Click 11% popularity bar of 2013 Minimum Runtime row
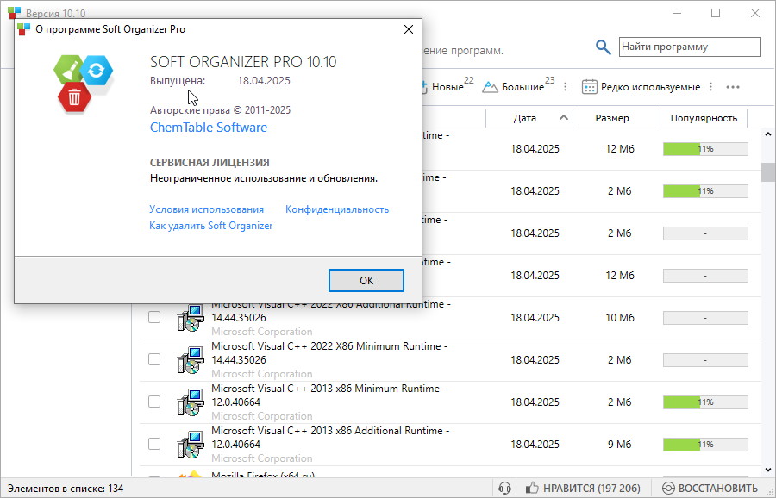This screenshot has width=776, height=498. [x=705, y=402]
